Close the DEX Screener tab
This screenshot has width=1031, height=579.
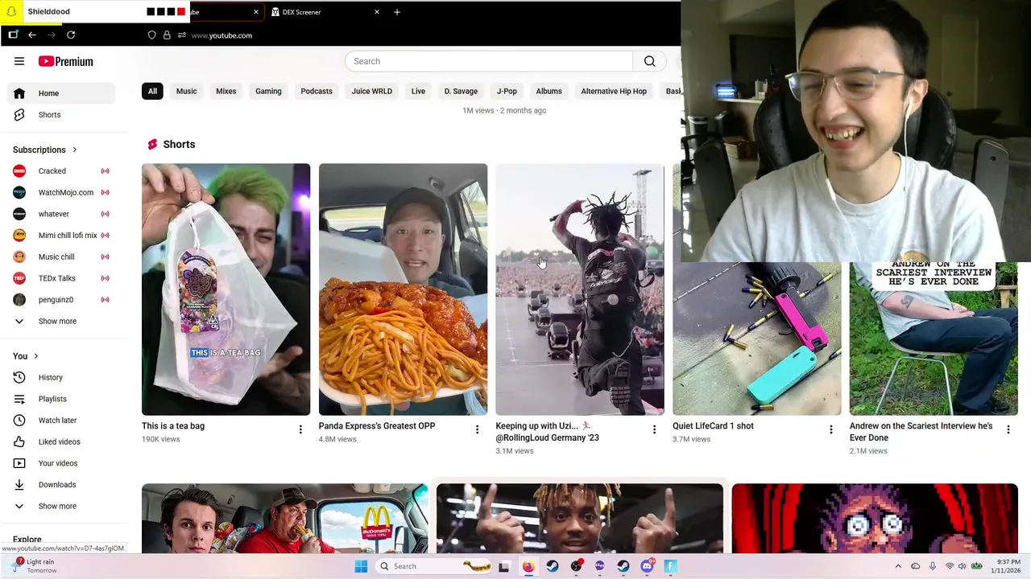pyautogui.click(x=376, y=12)
